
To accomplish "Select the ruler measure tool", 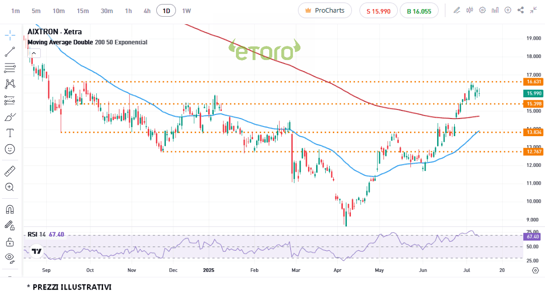I will (10, 171).
